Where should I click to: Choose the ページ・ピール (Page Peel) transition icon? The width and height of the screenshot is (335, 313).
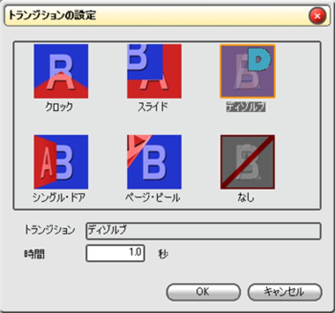pos(154,162)
